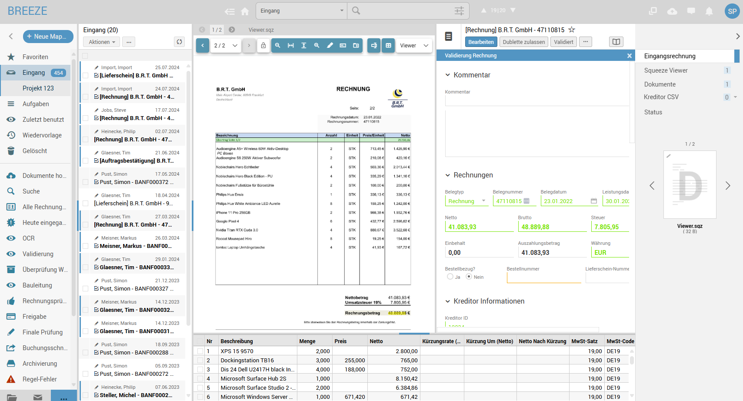Open calendar picker for Belegdatum
Viewport: 743px width, 401px height.
pos(594,201)
